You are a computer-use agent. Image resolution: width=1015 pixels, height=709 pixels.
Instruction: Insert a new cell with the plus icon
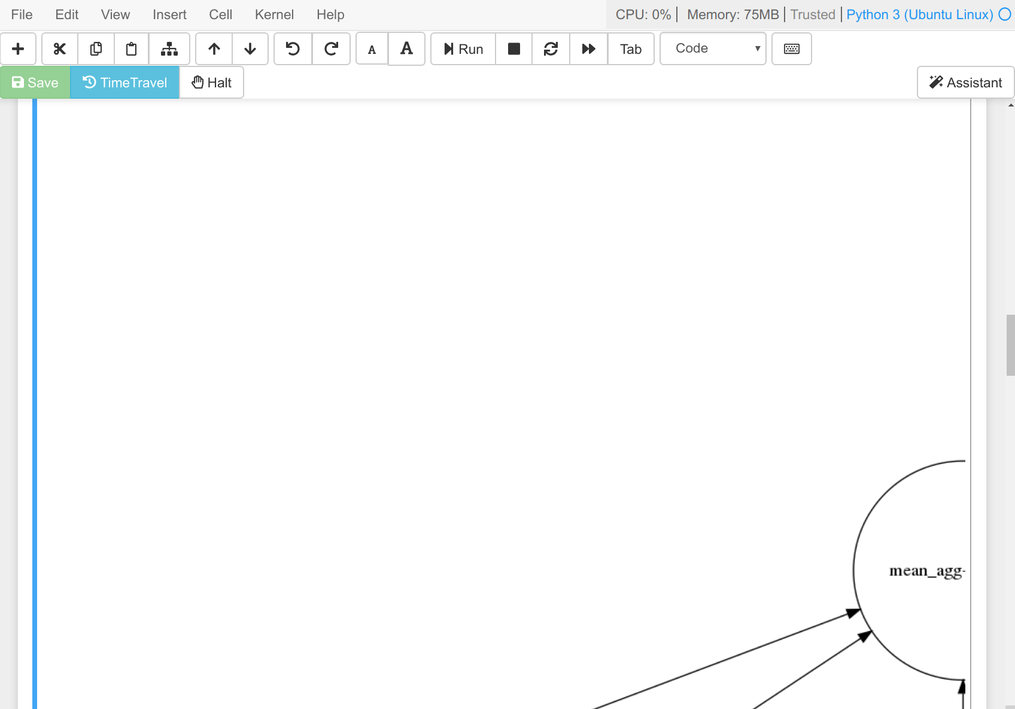coord(18,48)
